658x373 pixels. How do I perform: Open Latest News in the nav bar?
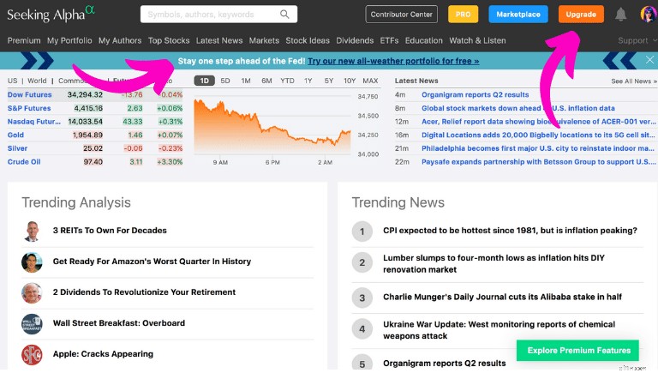click(x=219, y=41)
